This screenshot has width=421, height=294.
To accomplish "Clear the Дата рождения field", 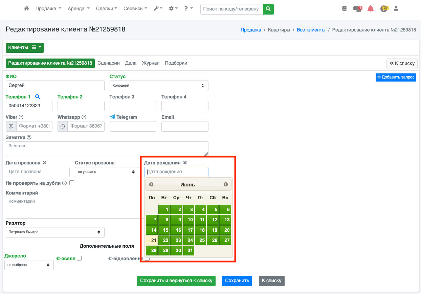I will (185, 163).
